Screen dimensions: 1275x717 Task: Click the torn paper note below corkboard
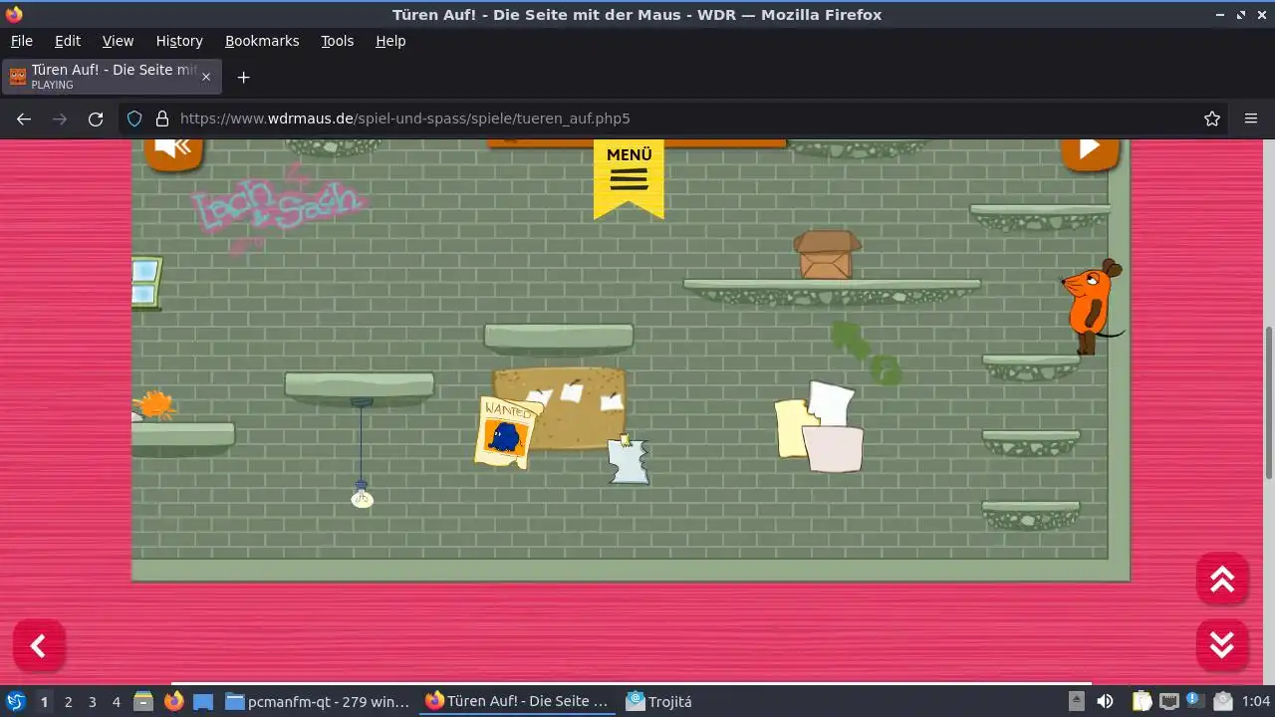tap(628, 460)
